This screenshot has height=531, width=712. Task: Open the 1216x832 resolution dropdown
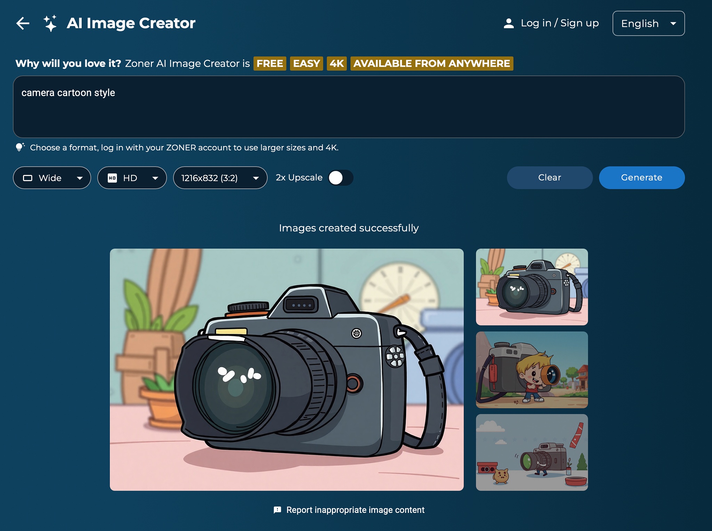(x=220, y=178)
